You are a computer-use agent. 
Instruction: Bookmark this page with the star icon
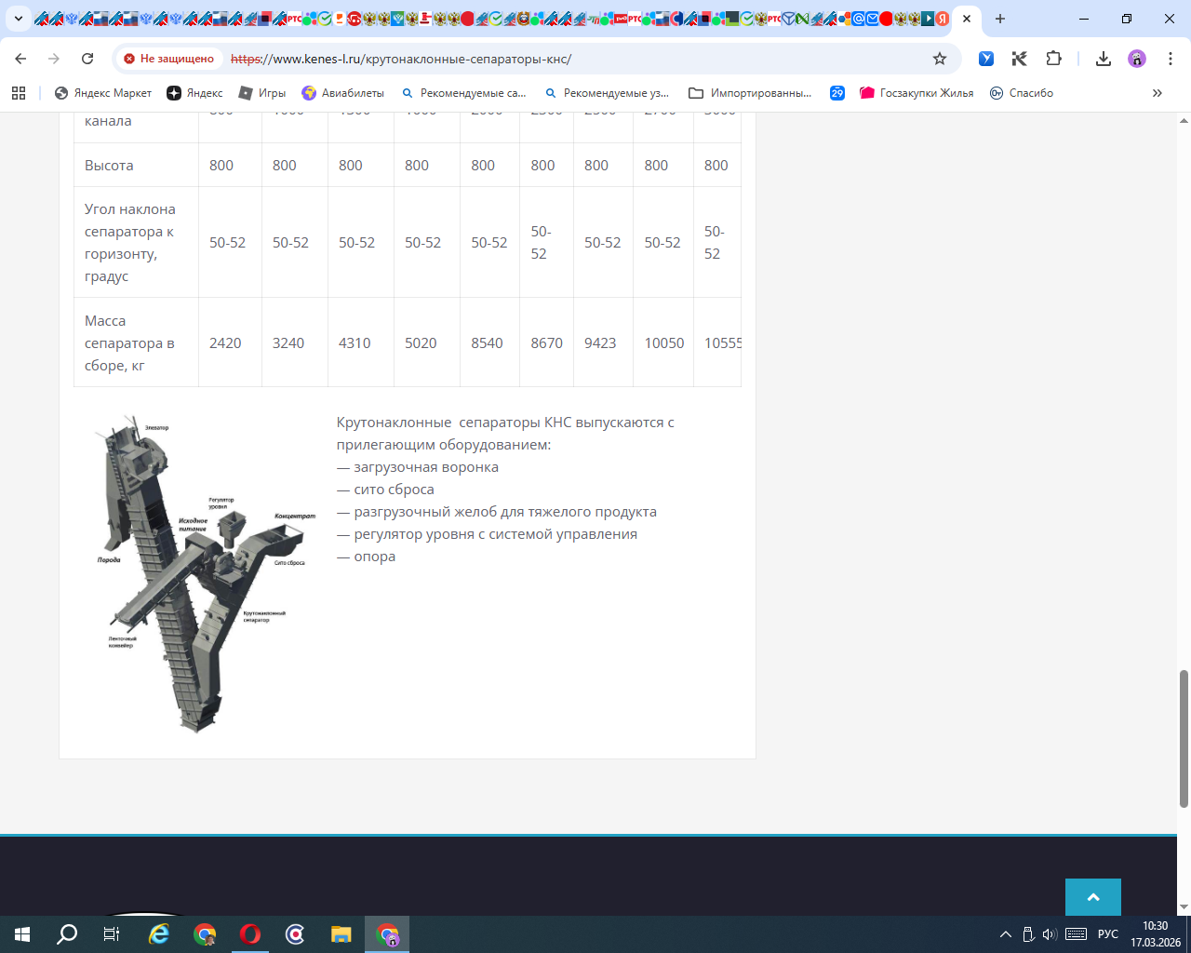click(x=940, y=59)
